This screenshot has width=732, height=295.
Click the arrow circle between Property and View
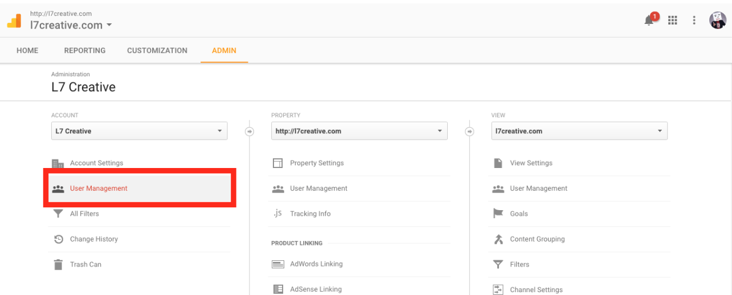(469, 131)
